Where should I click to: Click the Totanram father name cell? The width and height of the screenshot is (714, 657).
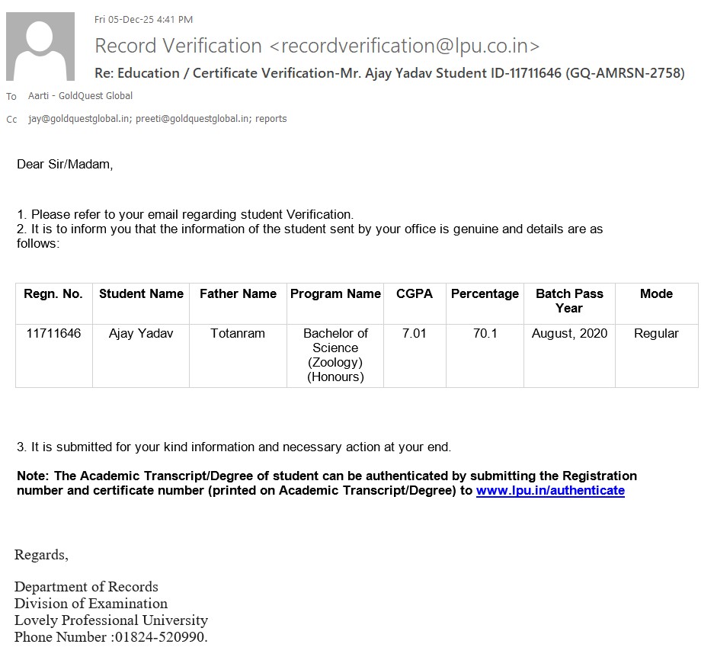(238, 334)
